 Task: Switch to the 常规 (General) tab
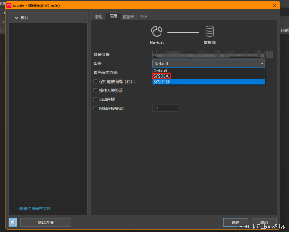coord(99,17)
